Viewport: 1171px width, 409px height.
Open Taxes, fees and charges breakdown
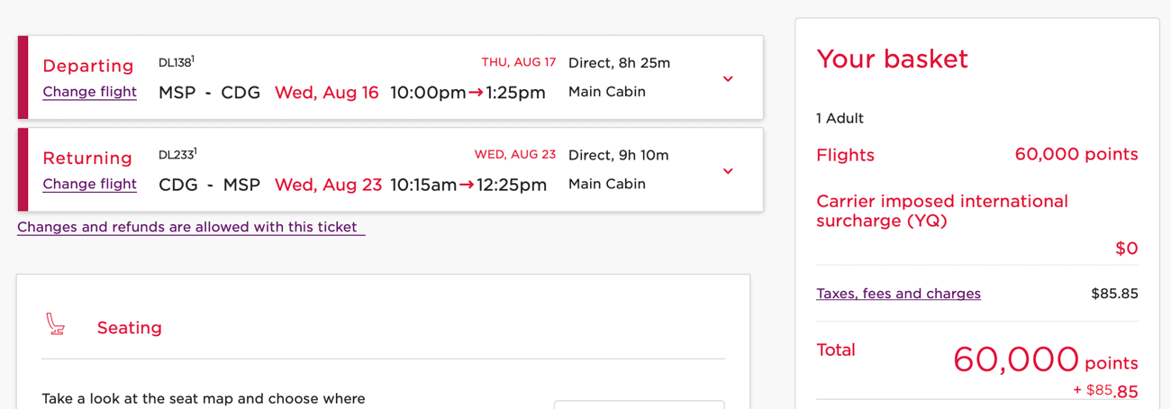[898, 294]
